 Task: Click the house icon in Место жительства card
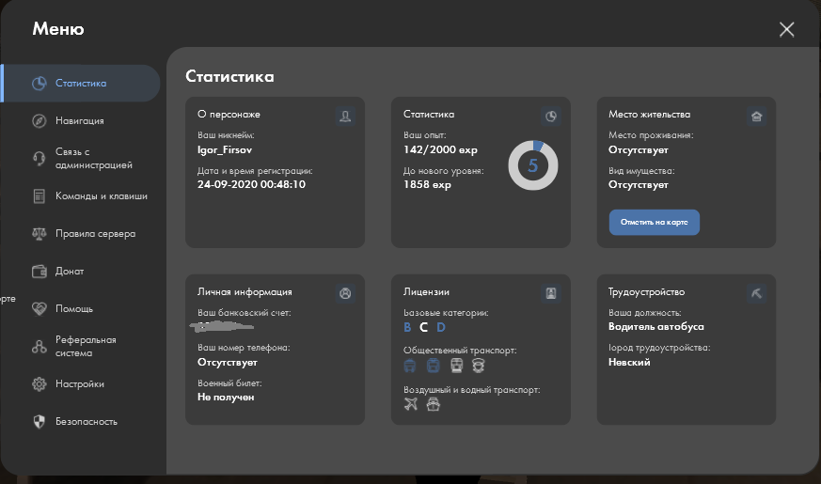click(x=756, y=116)
